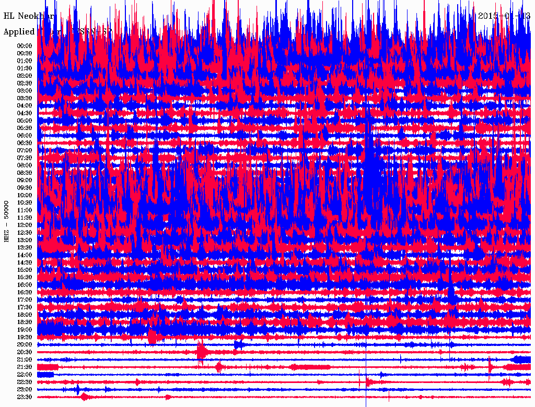
Task: Select the 07:30 time label
Action: pos(25,158)
